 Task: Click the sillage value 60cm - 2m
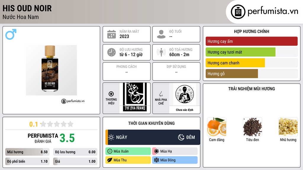tap(179, 55)
